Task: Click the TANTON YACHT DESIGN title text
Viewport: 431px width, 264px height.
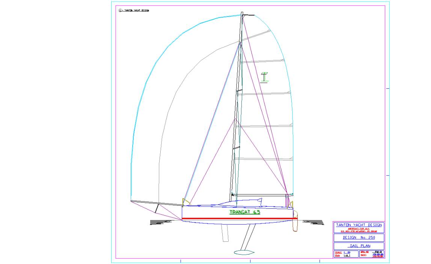Action: coord(359,225)
